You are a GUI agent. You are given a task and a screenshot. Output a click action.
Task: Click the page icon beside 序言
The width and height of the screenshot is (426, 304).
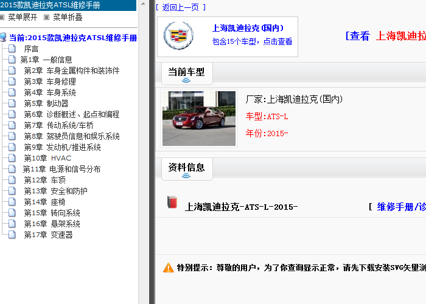pos(12,49)
